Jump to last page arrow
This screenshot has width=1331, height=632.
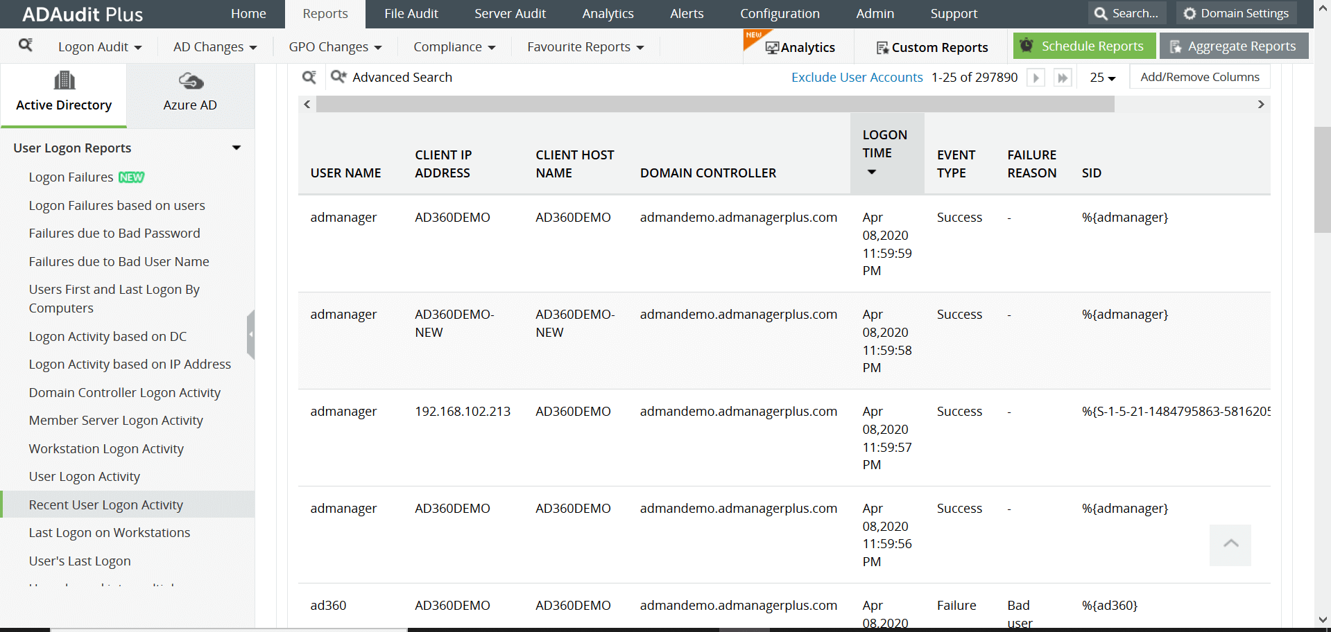click(1063, 78)
